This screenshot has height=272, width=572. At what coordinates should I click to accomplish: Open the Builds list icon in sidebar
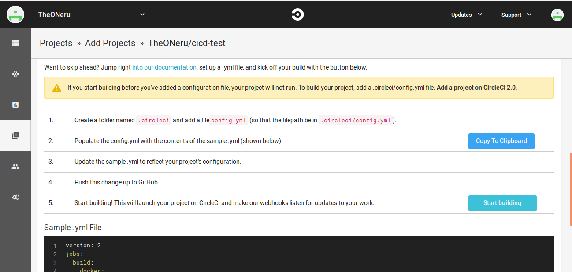[x=15, y=43]
